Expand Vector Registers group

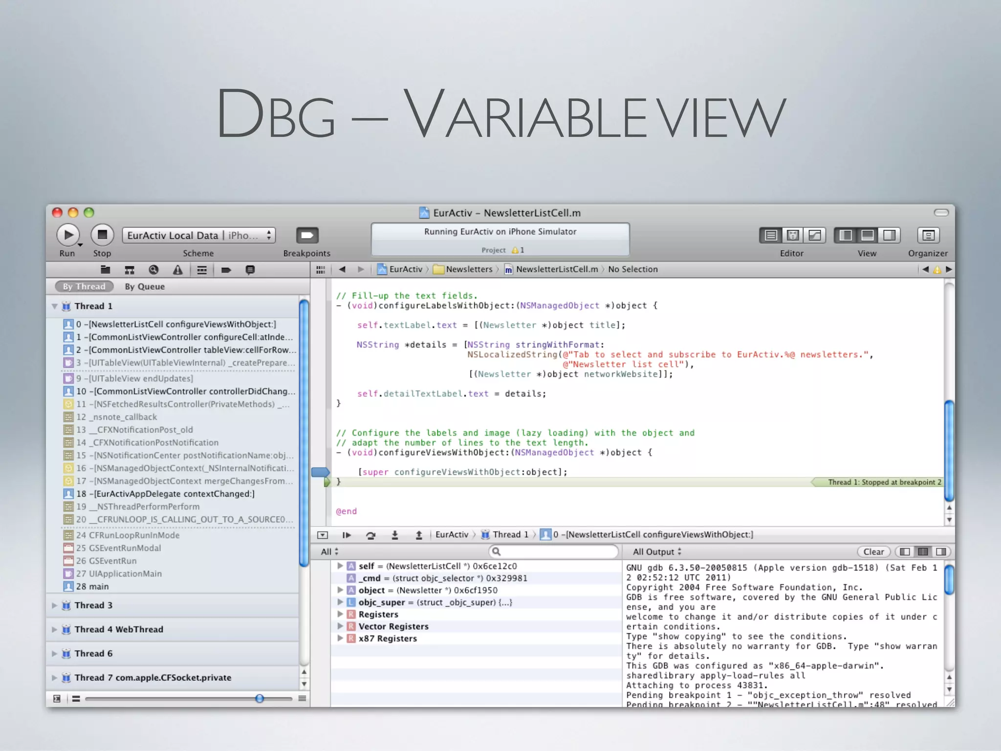point(340,626)
